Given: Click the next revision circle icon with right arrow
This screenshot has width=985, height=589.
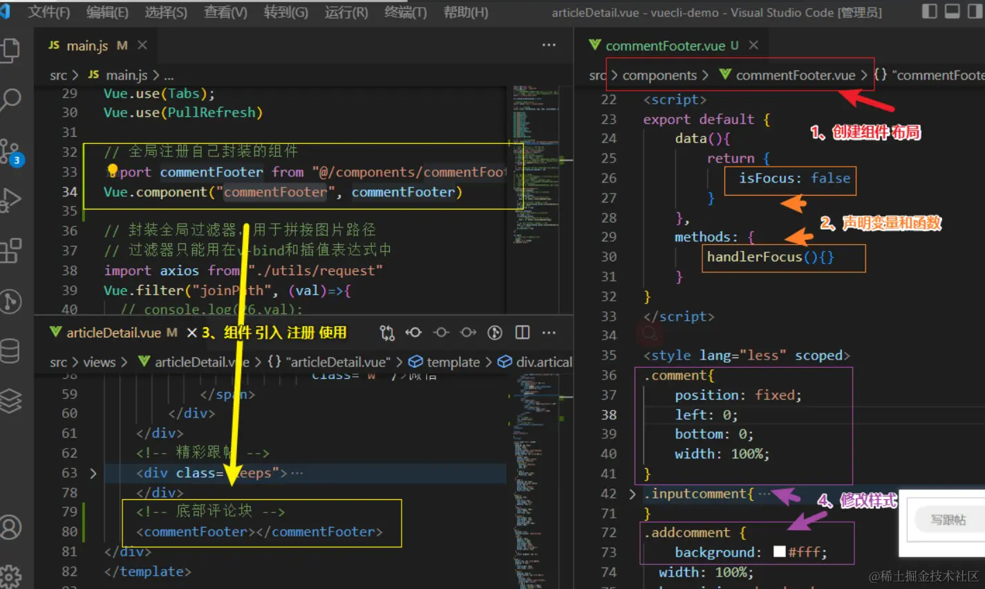Looking at the screenshot, I should click(468, 333).
